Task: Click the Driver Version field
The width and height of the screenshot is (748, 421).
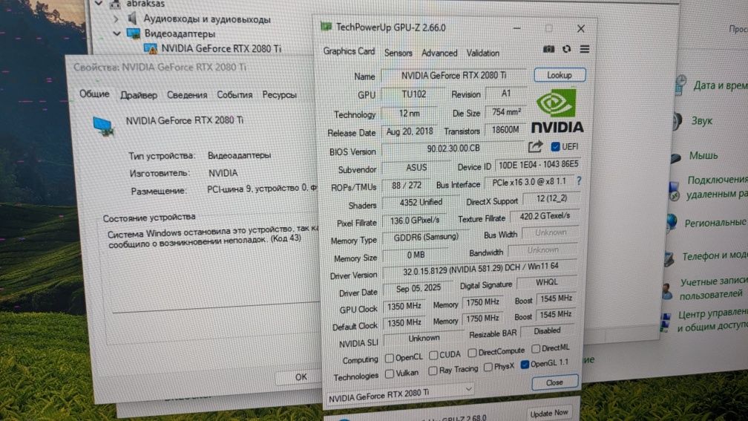Action: click(479, 269)
